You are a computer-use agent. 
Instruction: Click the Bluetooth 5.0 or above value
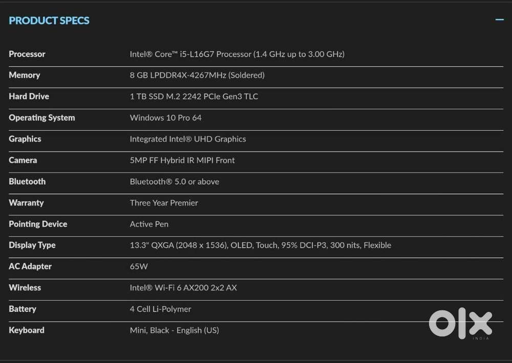(175, 181)
